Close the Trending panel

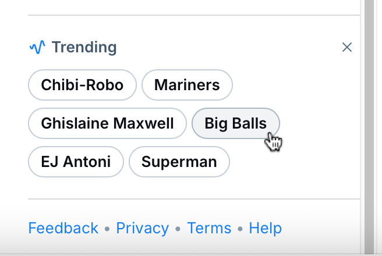tap(347, 47)
